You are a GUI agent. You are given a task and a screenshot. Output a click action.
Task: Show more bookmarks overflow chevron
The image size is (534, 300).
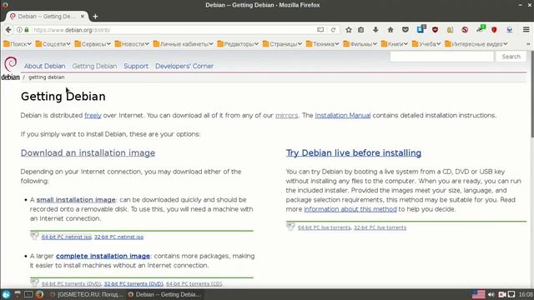(528, 44)
